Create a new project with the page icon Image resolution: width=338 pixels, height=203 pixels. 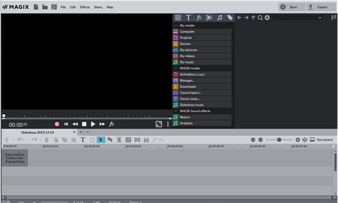click(x=36, y=7)
